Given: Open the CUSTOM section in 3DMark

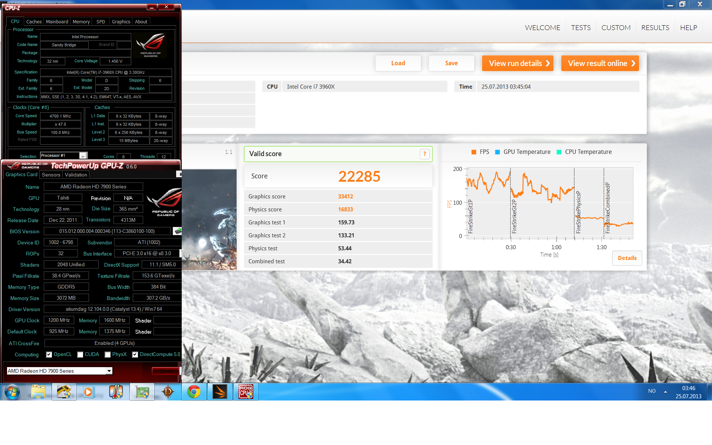Looking at the screenshot, I should (616, 28).
